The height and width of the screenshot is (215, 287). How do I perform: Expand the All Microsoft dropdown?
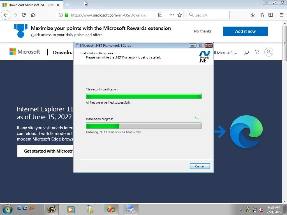[226, 53]
